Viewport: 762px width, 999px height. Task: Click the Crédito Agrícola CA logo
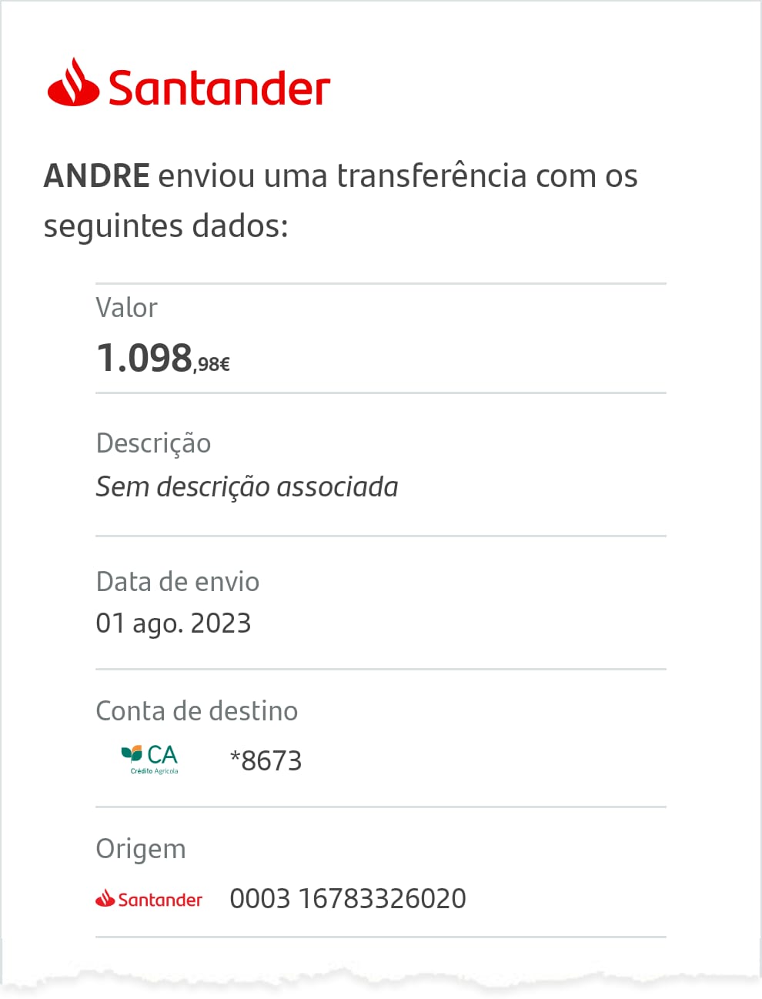click(149, 759)
